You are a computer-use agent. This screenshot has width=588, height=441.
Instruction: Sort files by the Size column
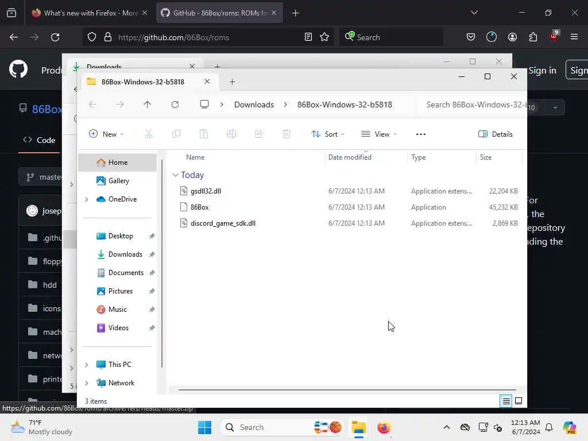[x=486, y=157]
